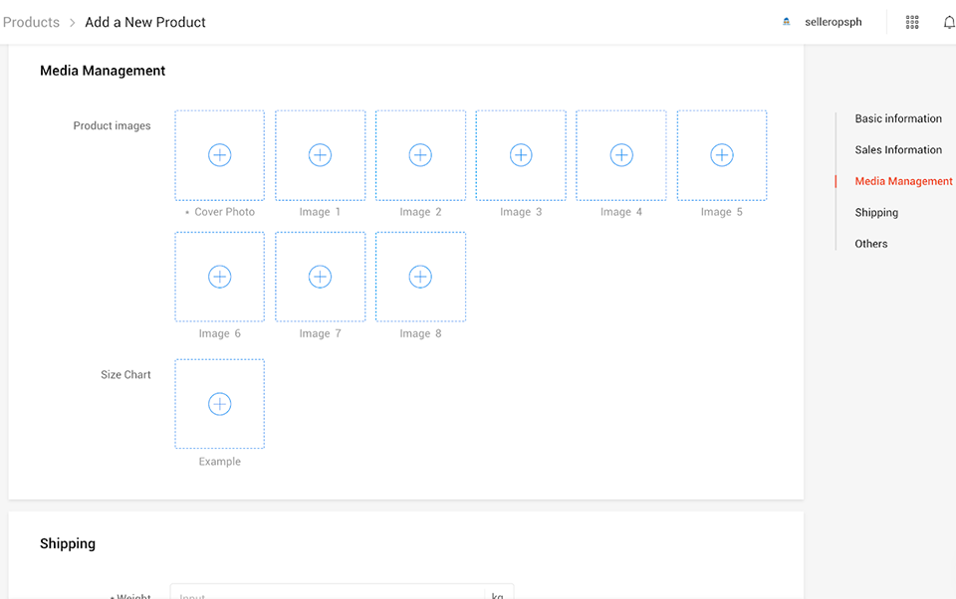Click the Image 6 upload plus icon
Image resolution: width=956 pixels, height=599 pixels.
click(x=219, y=277)
